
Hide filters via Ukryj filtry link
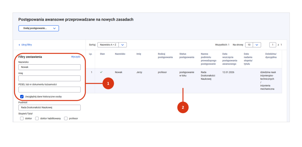pyautogui.click(x=26, y=45)
